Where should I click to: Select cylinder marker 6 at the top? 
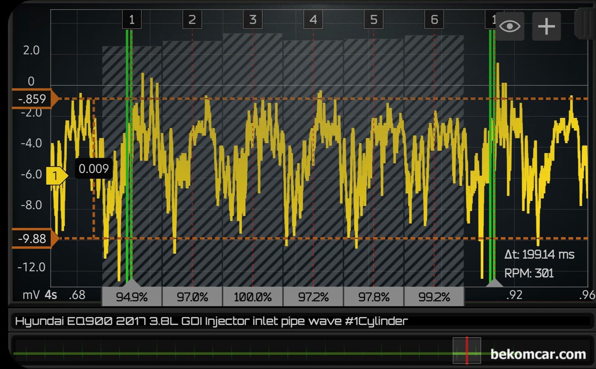tap(434, 19)
